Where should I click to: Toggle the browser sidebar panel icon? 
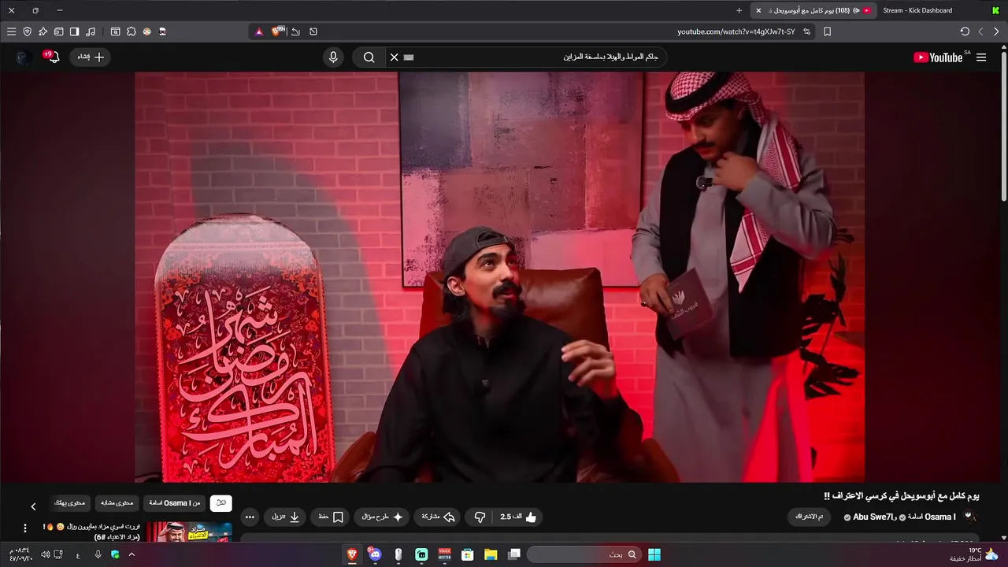[x=74, y=31]
